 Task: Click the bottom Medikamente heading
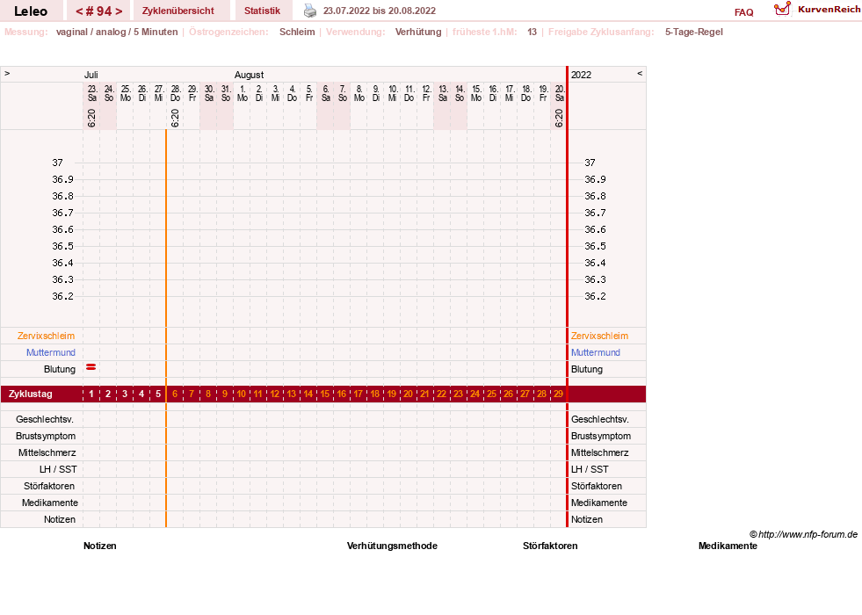[x=728, y=546]
